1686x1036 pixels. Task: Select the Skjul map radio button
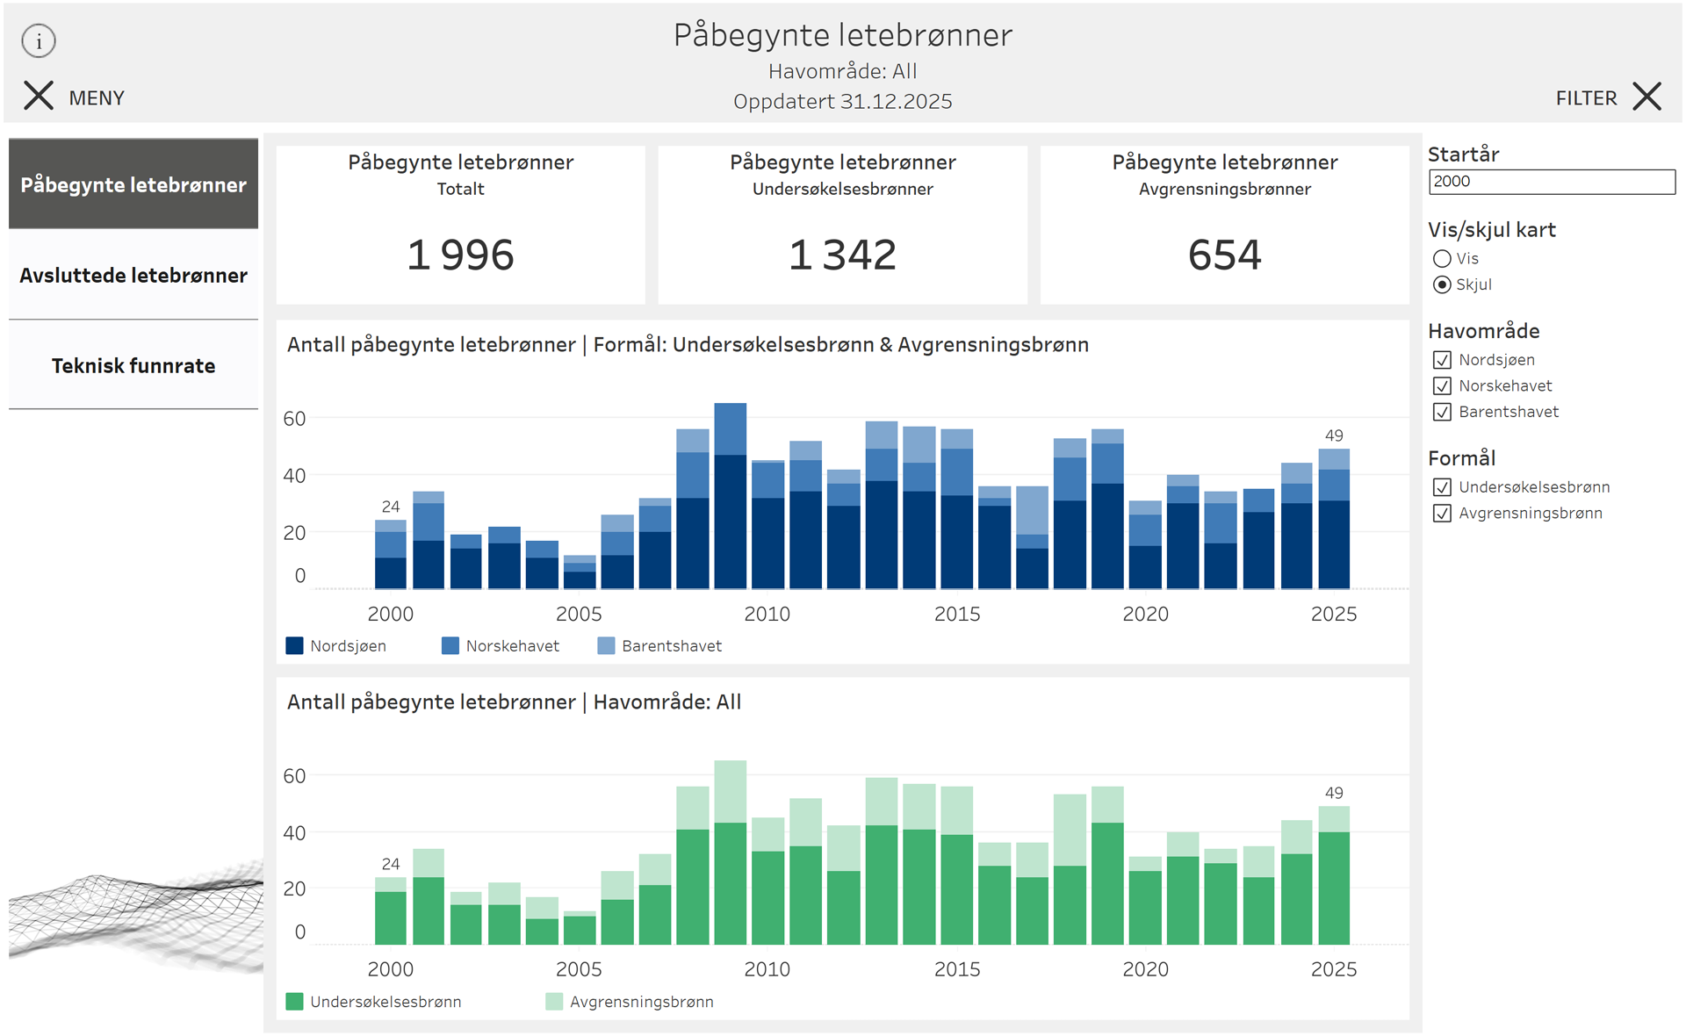tap(1442, 284)
